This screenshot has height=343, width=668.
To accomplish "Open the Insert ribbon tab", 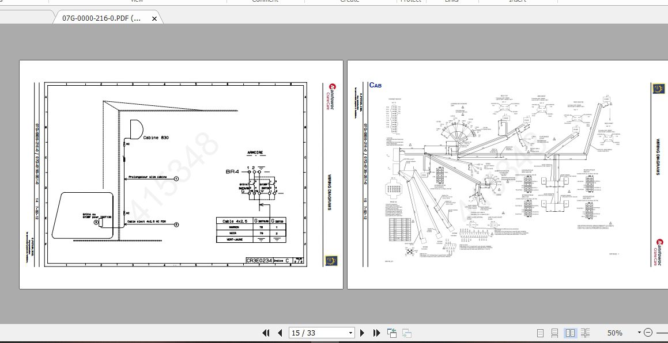I will (x=517, y=1).
